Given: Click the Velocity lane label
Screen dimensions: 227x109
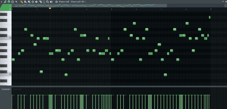Looking at the screenshot, I should (17, 89).
